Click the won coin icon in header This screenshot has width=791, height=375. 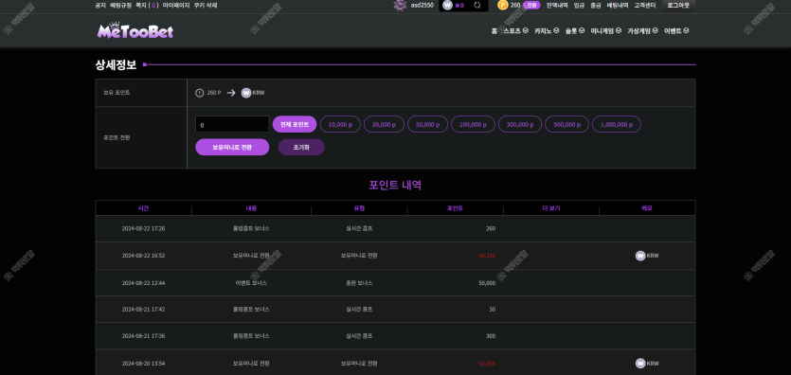(447, 6)
